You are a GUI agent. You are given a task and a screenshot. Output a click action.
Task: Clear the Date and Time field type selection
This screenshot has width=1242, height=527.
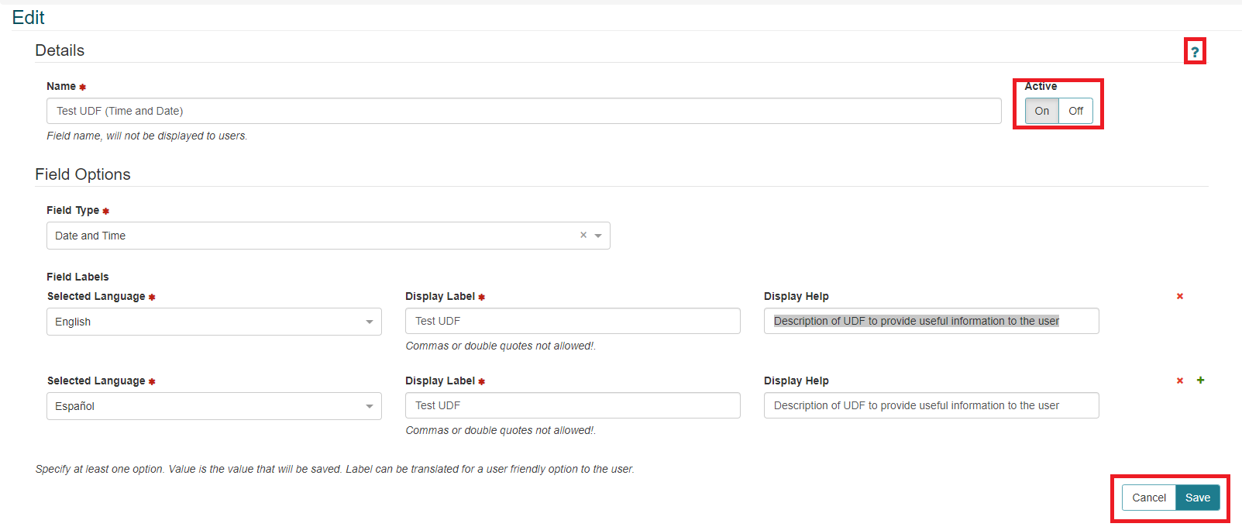(583, 236)
